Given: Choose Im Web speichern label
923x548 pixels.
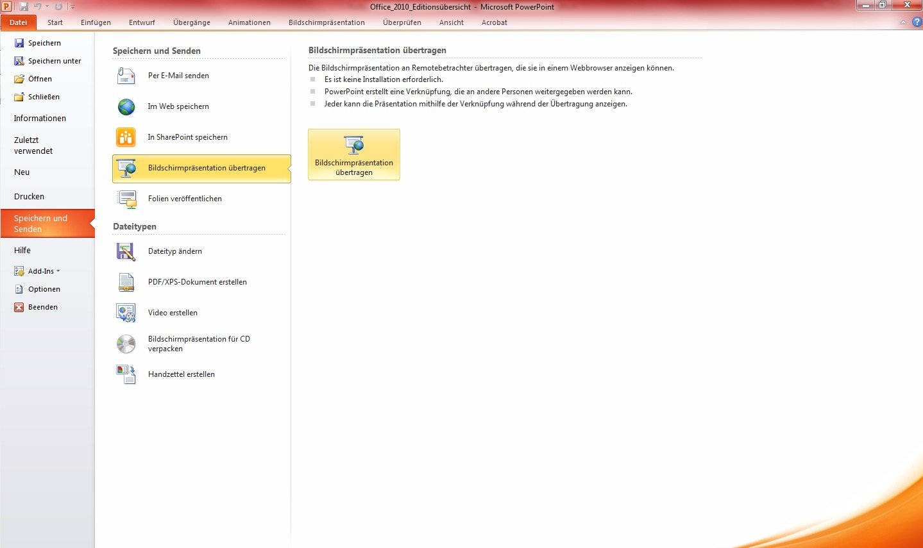Looking at the screenshot, I should click(178, 106).
